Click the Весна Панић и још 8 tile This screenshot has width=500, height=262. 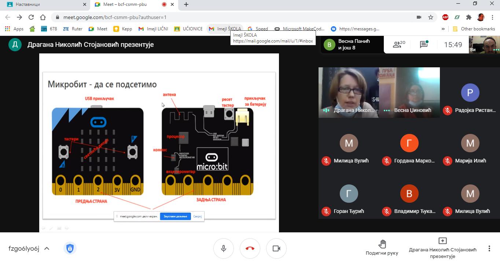click(x=352, y=45)
